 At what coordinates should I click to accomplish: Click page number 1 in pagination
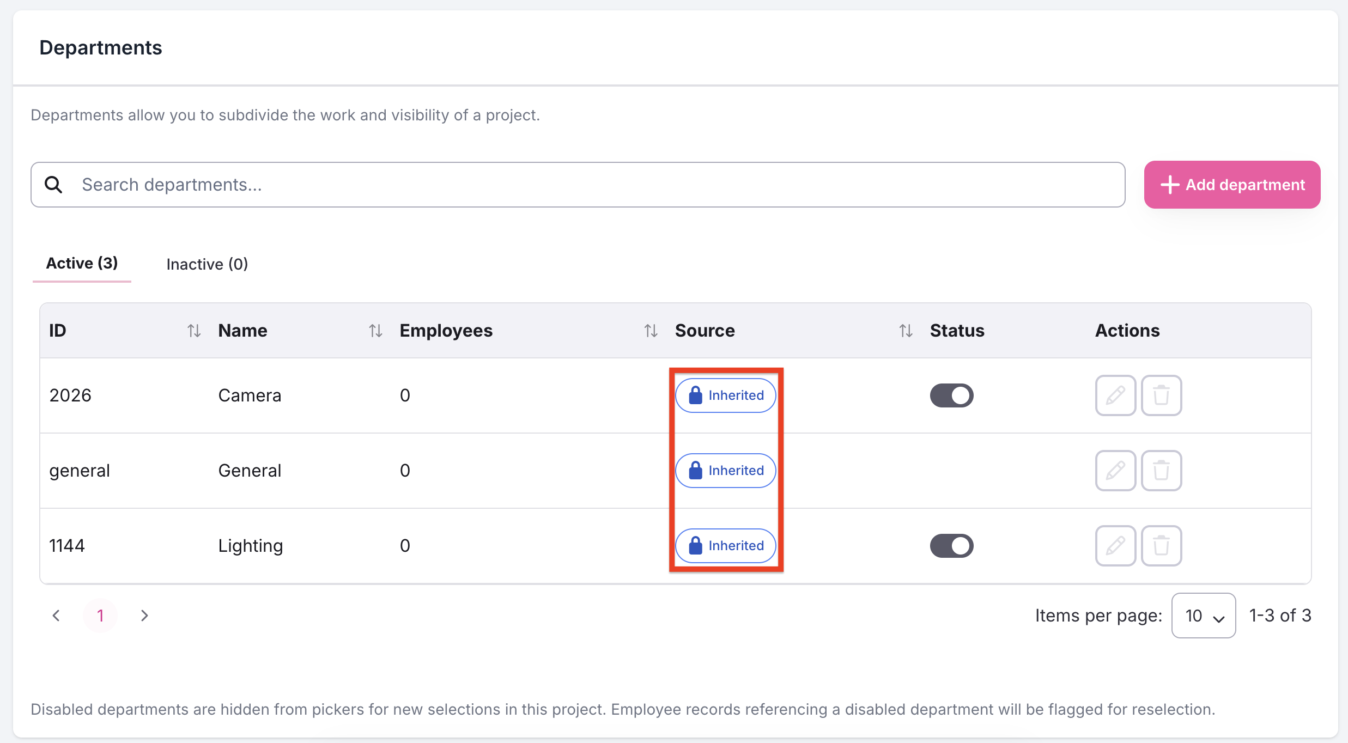pyautogui.click(x=100, y=616)
